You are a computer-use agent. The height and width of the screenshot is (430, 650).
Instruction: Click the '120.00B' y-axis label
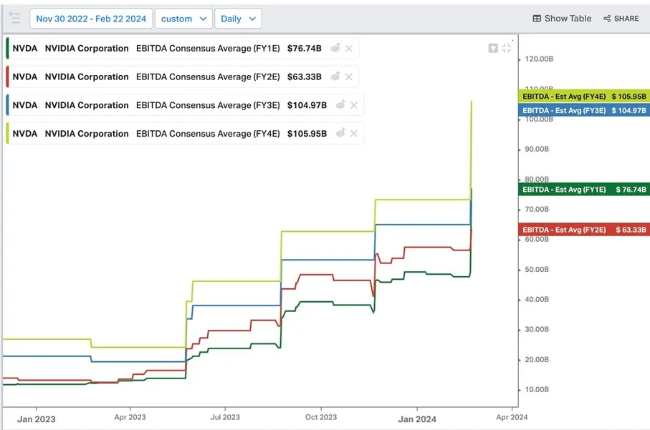(539, 59)
